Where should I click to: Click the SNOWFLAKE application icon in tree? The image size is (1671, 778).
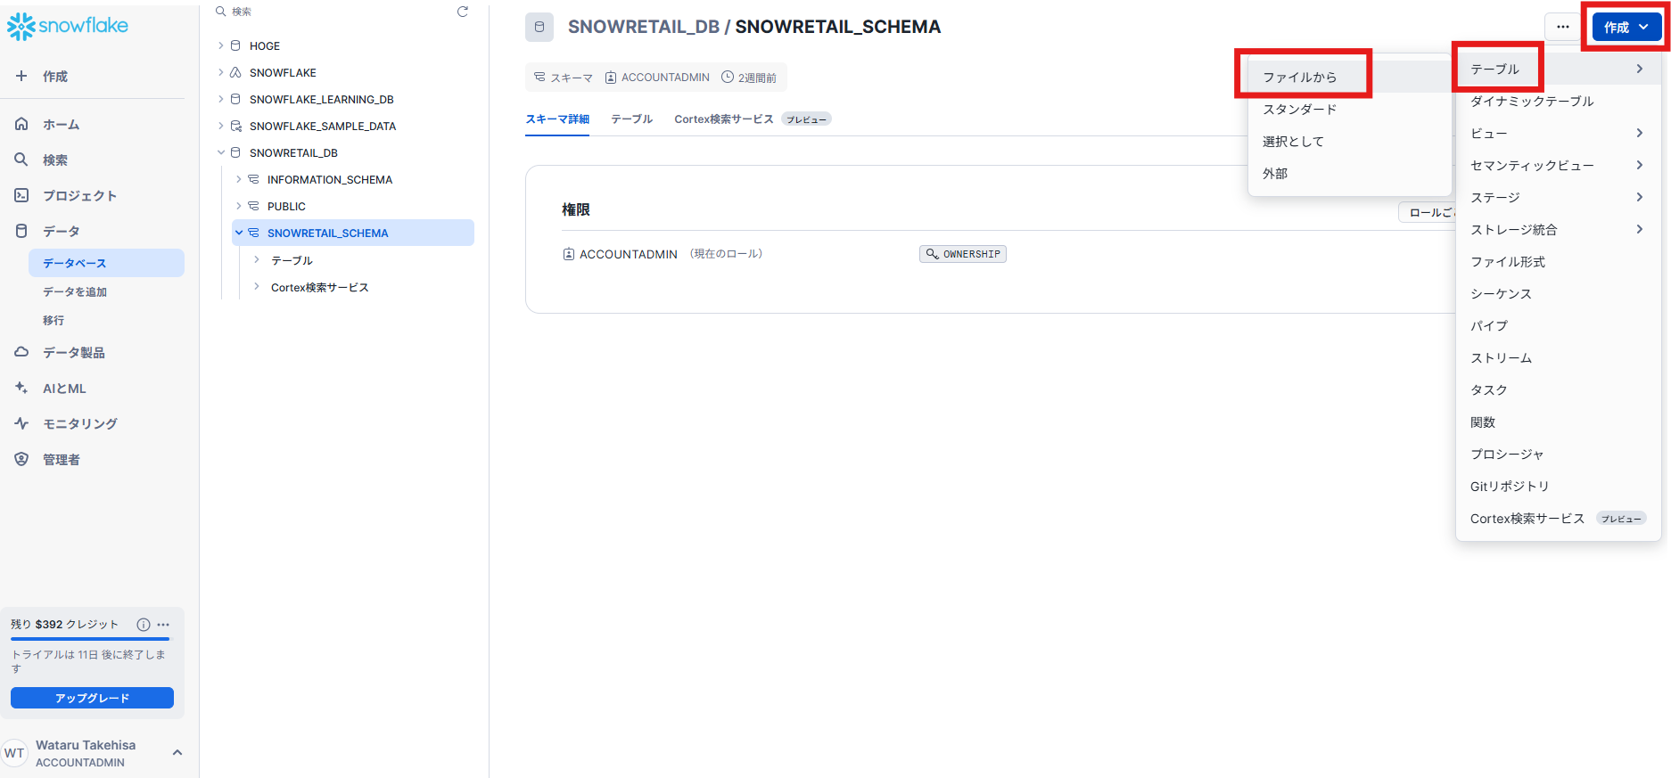235,72
